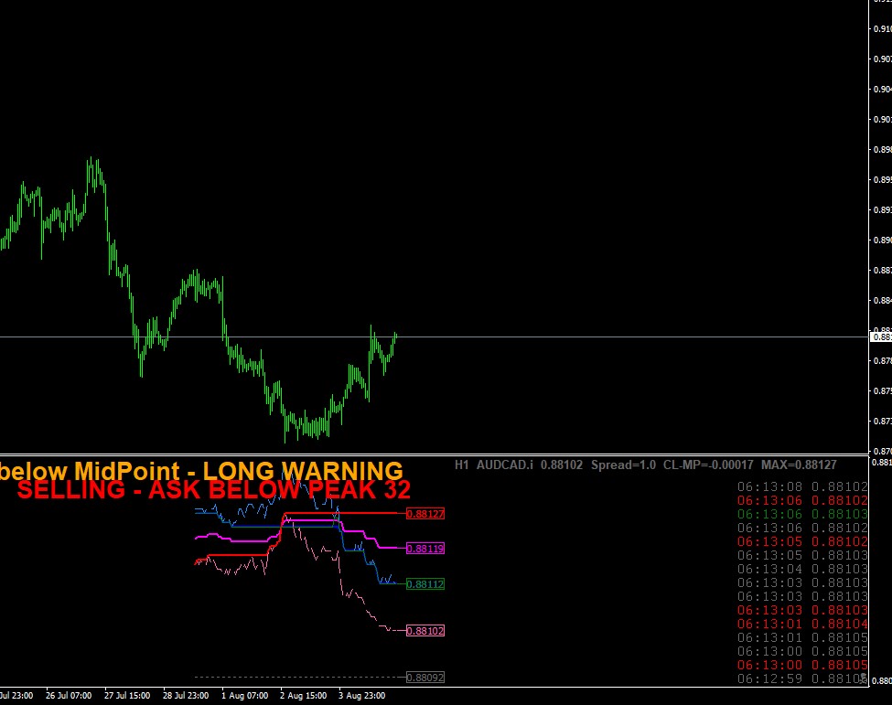Screen dimensions: 892x705
Task: Click the latest green candle on chart
Action: (x=395, y=336)
